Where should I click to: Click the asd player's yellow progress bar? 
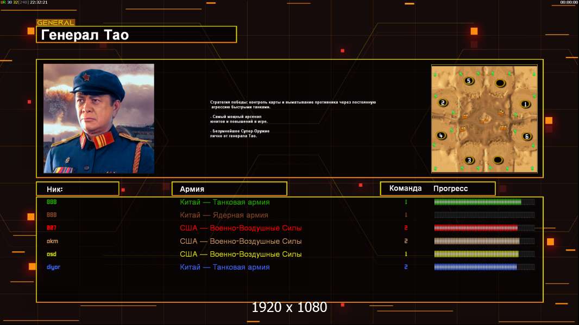click(x=484, y=254)
